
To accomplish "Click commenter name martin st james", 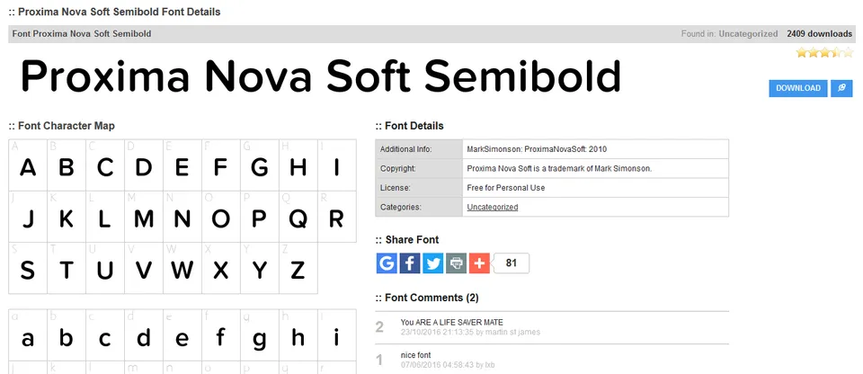I will pos(512,332).
